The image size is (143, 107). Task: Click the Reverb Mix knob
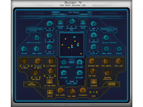point(92,61)
